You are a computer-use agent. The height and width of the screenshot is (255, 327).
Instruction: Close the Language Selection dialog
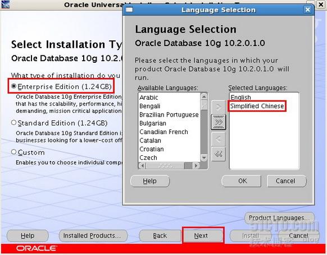(x=307, y=10)
